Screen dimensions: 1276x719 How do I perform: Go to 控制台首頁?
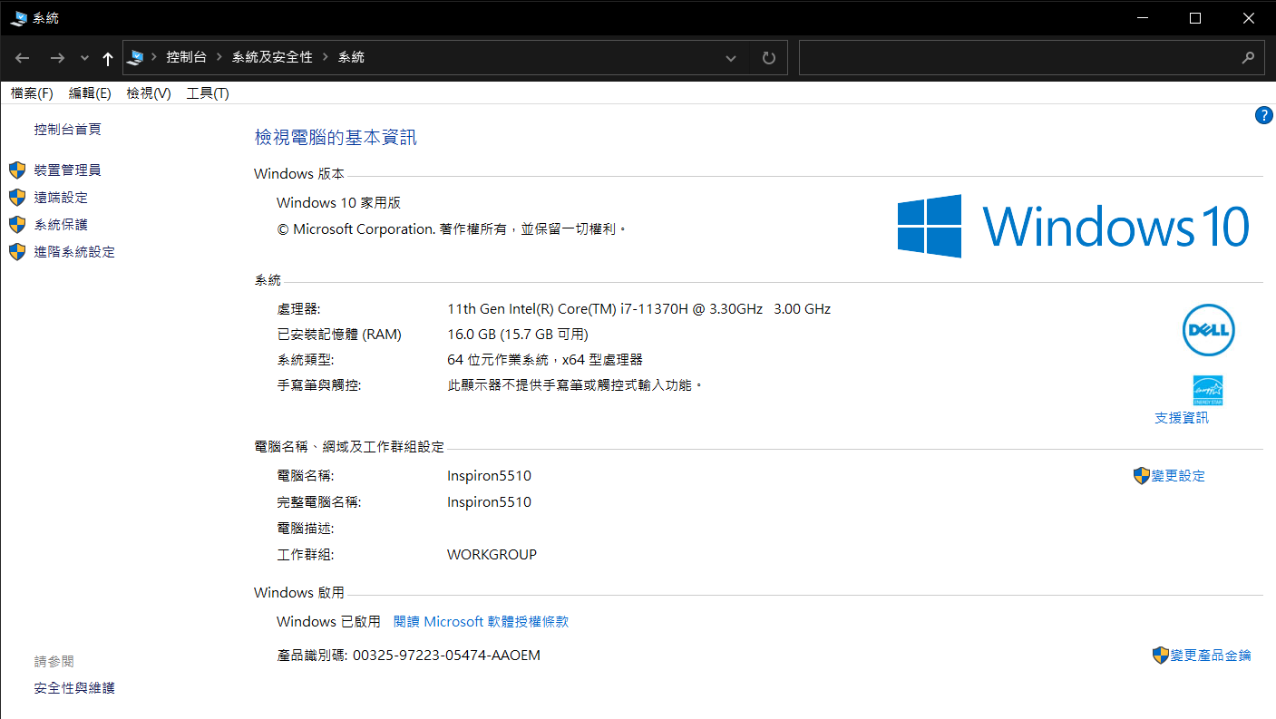tap(68, 130)
